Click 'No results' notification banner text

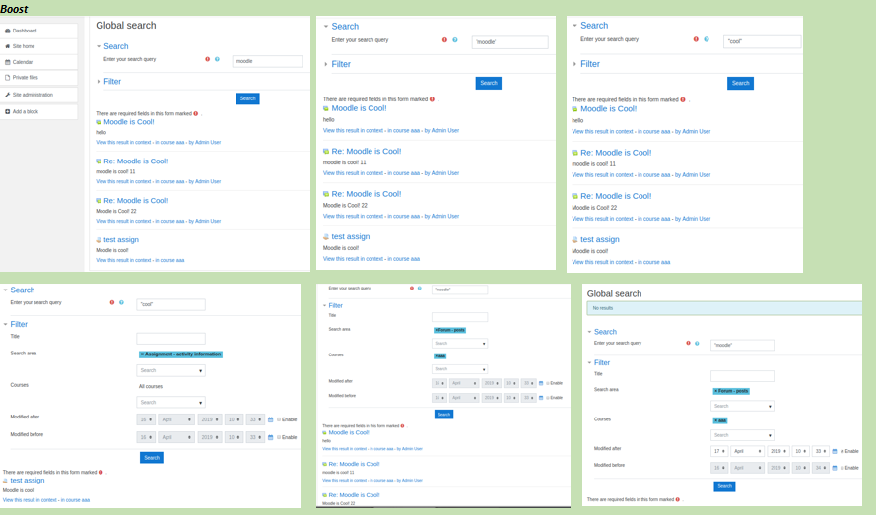(x=603, y=308)
